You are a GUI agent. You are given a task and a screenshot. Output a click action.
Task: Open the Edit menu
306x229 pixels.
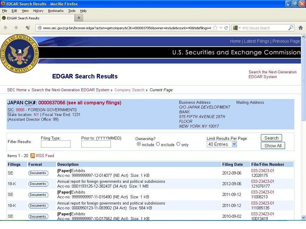14,11
